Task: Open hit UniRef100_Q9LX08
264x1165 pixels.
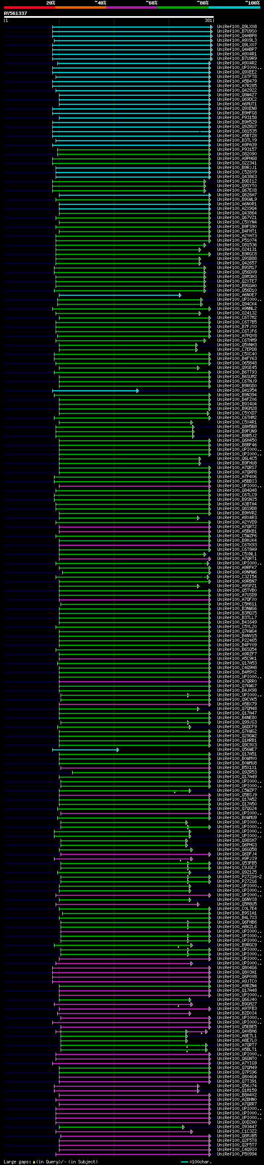Action: click(x=237, y=27)
